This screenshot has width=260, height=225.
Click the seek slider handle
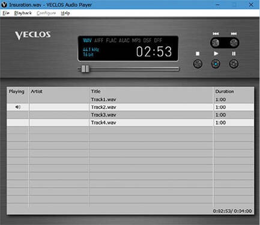tap(85, 69)
